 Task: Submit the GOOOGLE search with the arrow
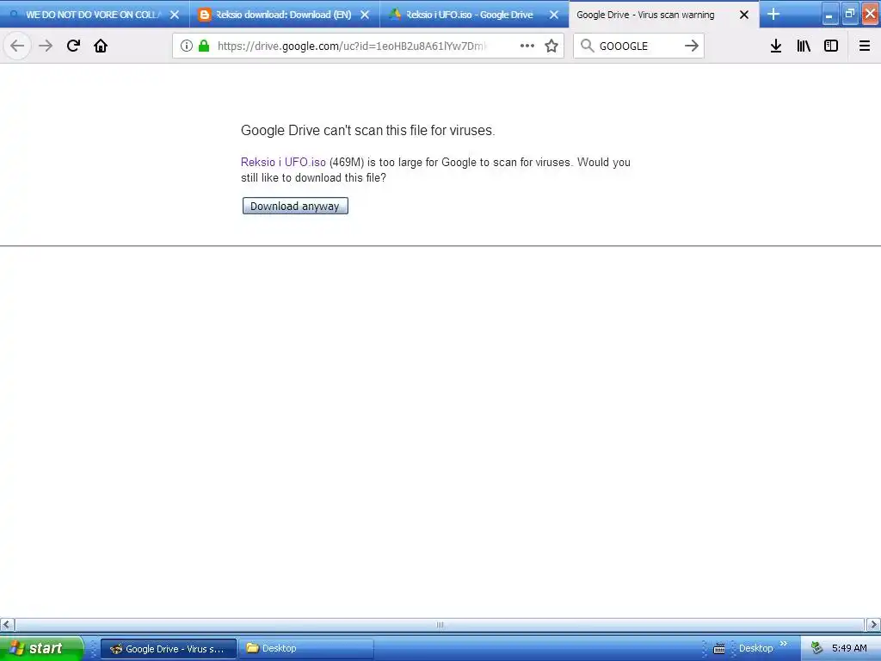click(x=692, y=46)
